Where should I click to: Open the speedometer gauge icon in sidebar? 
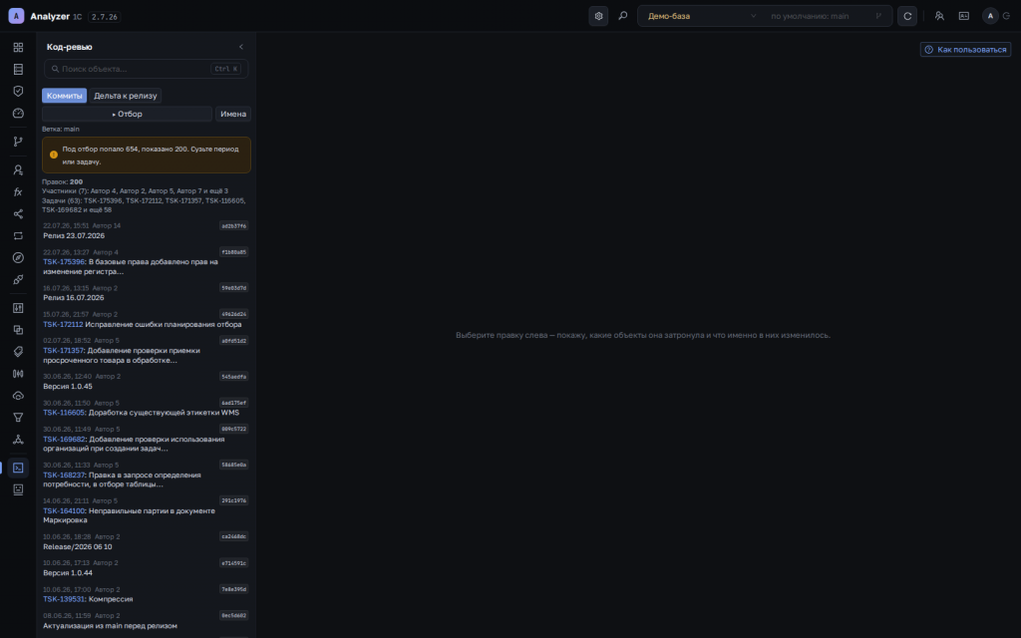(18, 114)
